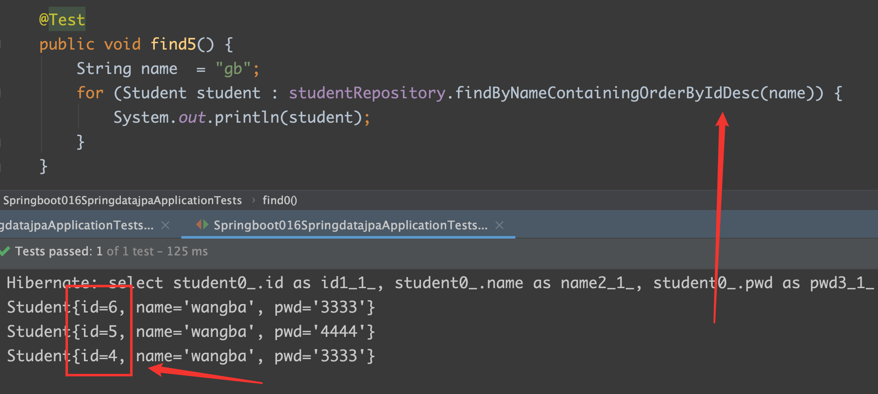Close the truncated gdatajpaApplicationTests tab
The height and width of the screenshot is (394, 878).
pyautogui.click(x=166, y=226)
